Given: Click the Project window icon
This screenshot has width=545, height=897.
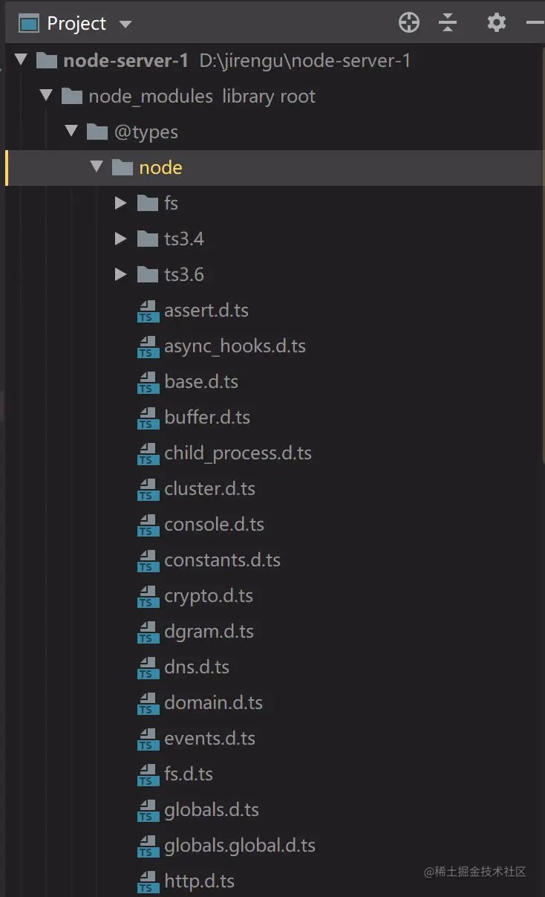Looking at the screenshot, I should [x=28, y=24].
